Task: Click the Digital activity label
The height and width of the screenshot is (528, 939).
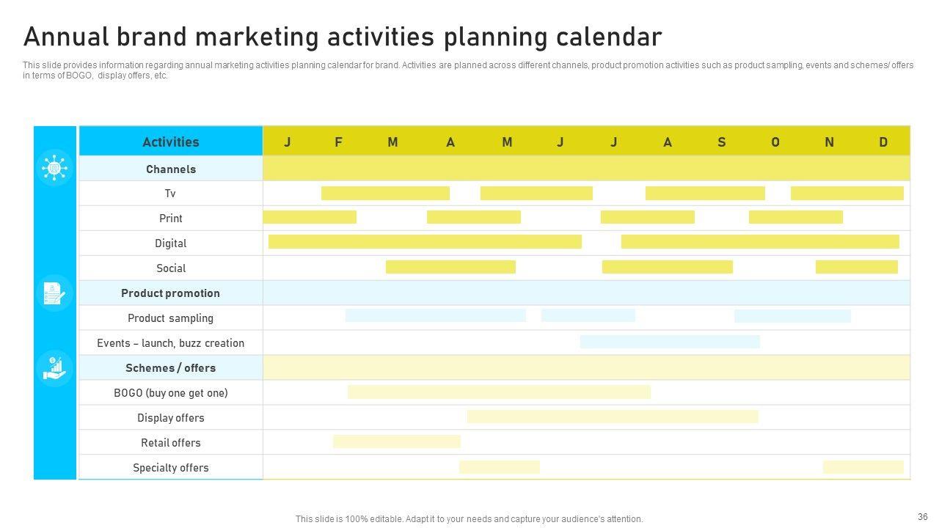Action: coord(170,243)
